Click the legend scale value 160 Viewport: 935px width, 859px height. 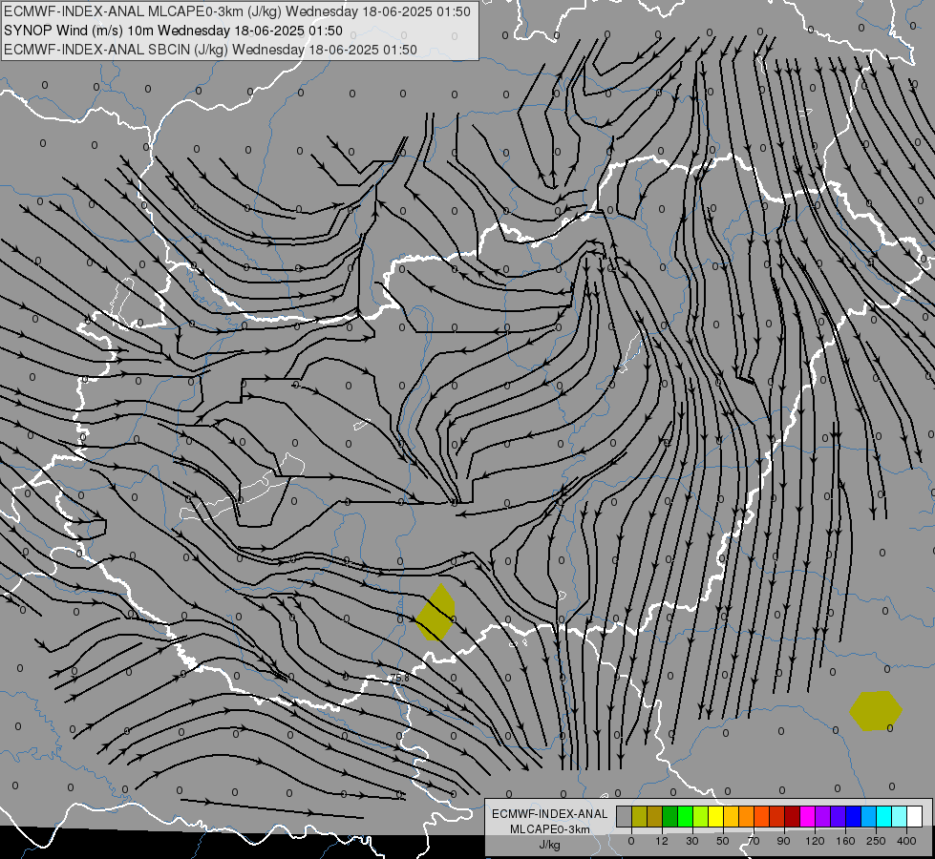(845, 841)
